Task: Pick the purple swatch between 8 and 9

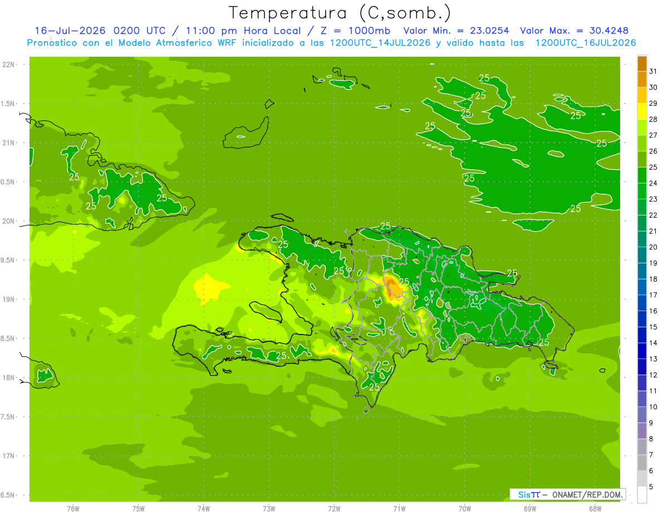Action: 642,431
